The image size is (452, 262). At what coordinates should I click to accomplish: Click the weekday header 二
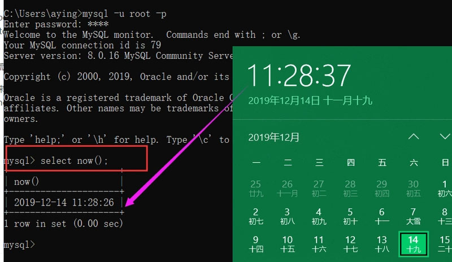pos(288,163)
